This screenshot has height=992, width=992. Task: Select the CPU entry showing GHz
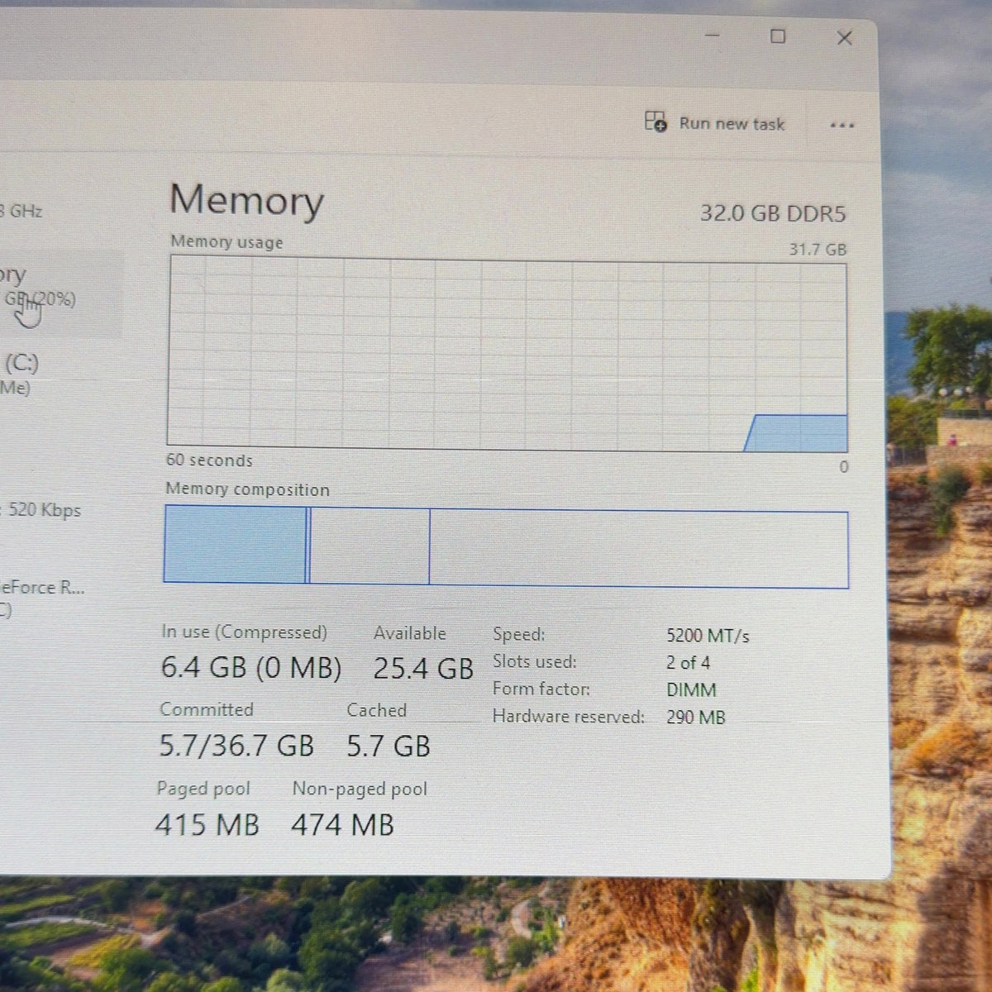tap(22, 211)
